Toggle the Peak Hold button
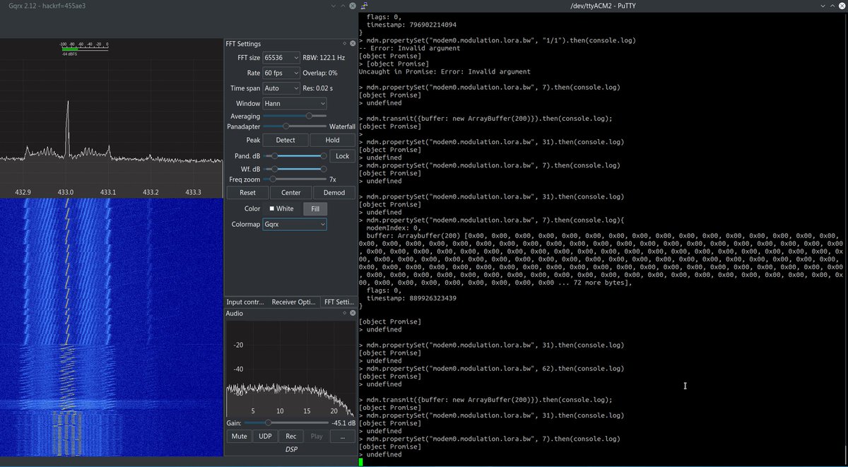This screenshot has height=467, width=848. [332, 140]
